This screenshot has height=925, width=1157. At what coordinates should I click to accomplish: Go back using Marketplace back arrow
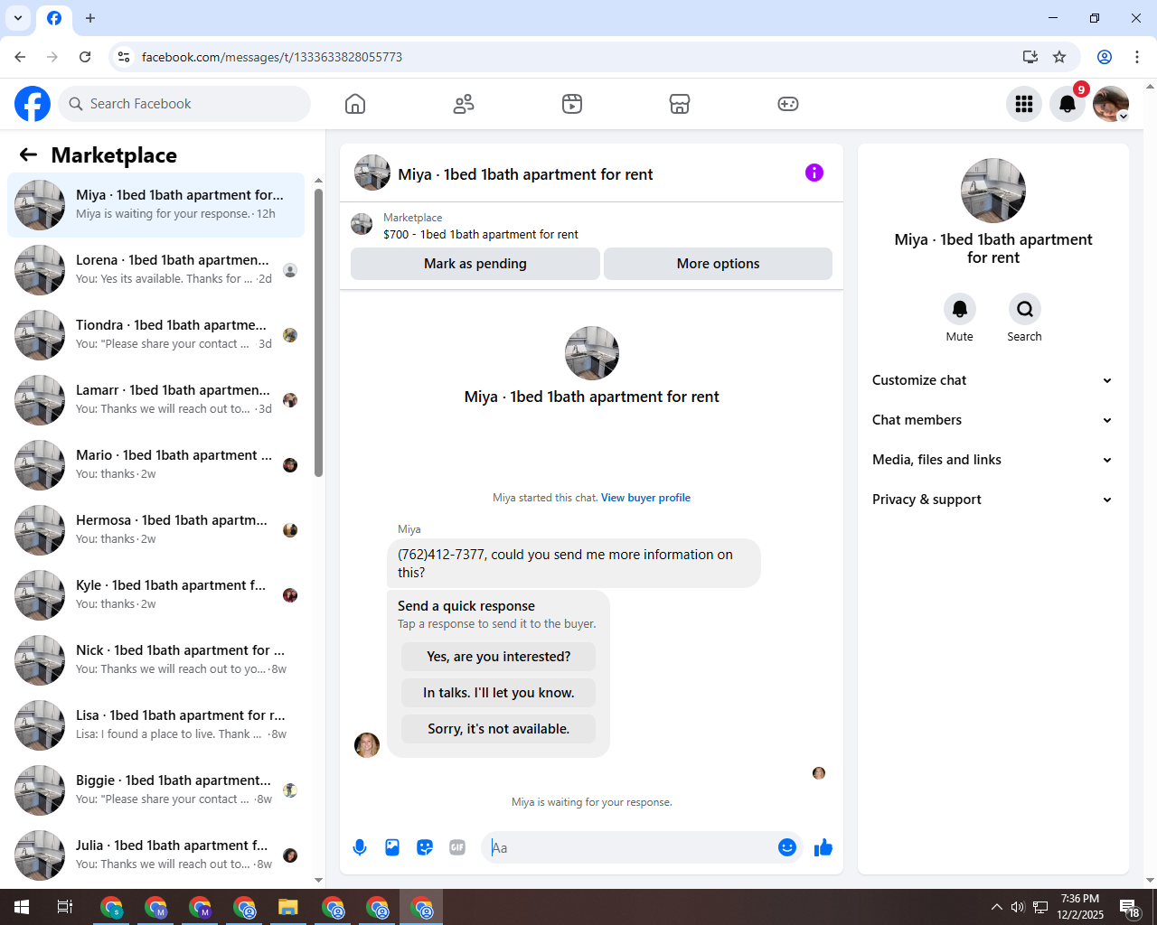click(28, 154)
